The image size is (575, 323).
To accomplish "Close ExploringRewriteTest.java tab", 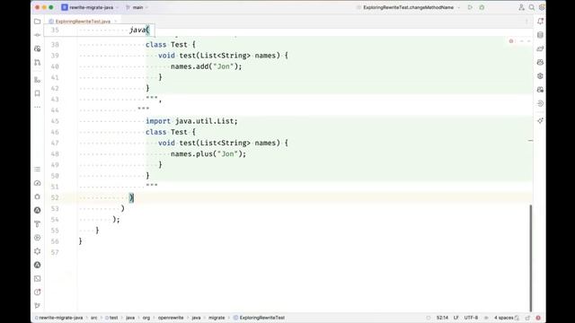I will tap(116, 22).
